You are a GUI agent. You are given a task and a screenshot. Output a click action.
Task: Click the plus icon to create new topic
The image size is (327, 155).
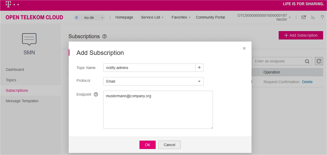tap(199, 68)
